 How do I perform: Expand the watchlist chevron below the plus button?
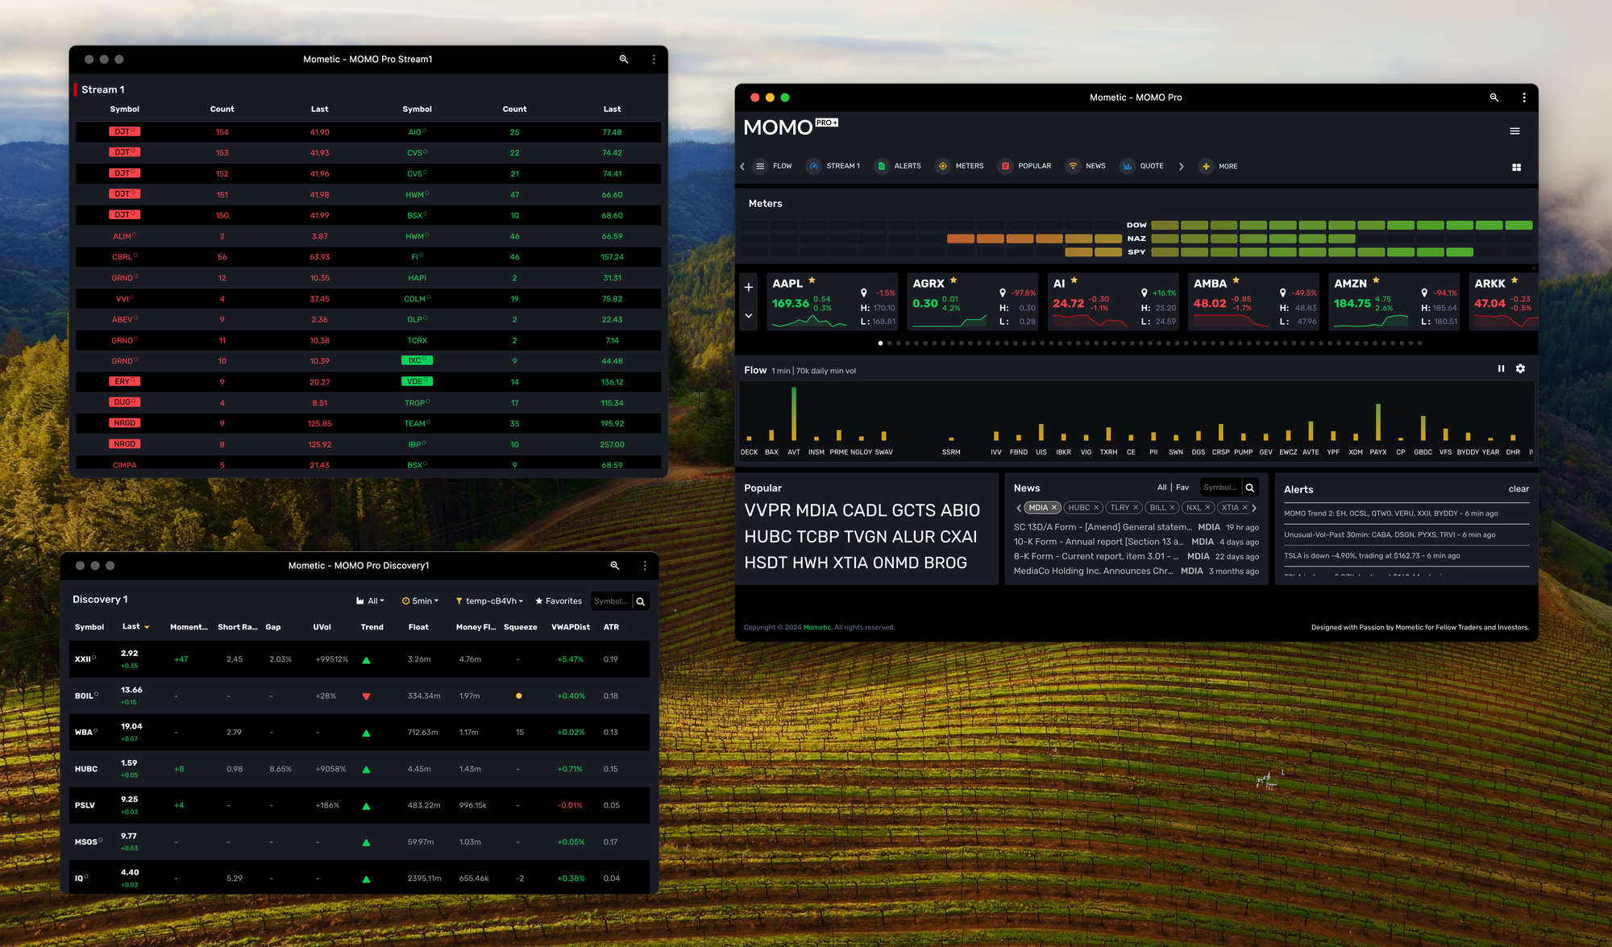coord(748,316)
